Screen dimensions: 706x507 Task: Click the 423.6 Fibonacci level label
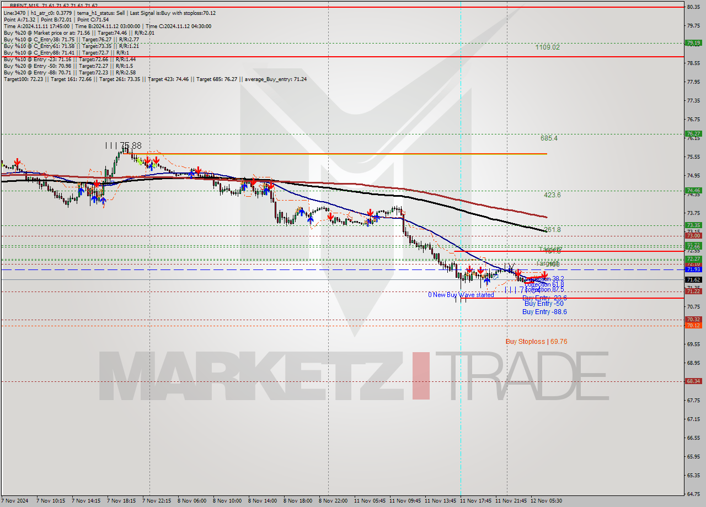pos(552,195)
